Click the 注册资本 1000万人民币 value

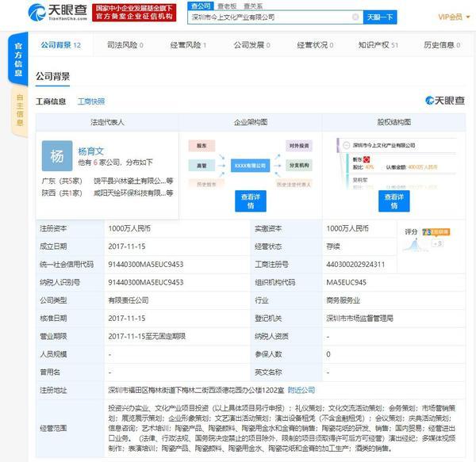[x=129, y=228]
